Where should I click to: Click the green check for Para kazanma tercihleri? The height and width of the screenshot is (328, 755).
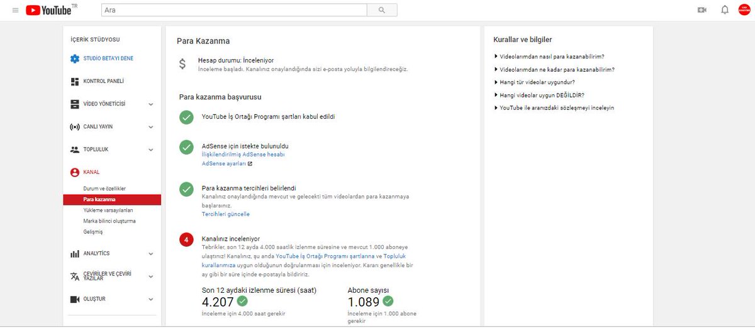(186, 189)
